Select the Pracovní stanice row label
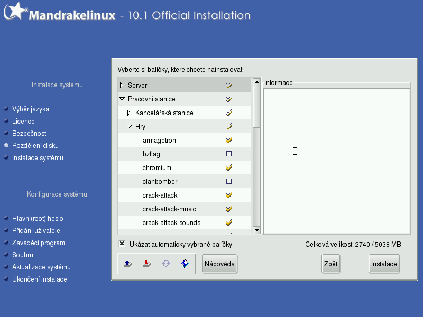The height and width of the screenshot is (317, 423). tap(152, 99)
